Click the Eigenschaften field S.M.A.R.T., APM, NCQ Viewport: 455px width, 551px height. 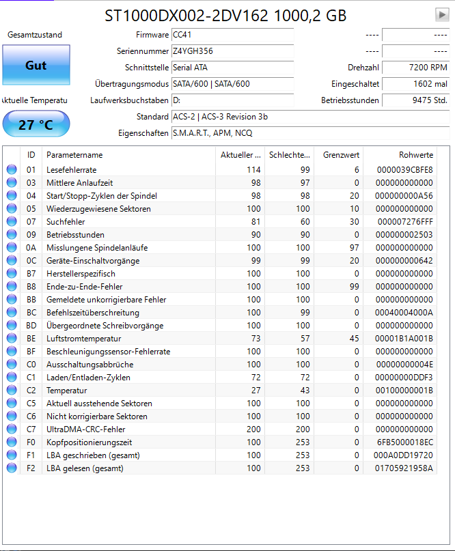point(310,133)
